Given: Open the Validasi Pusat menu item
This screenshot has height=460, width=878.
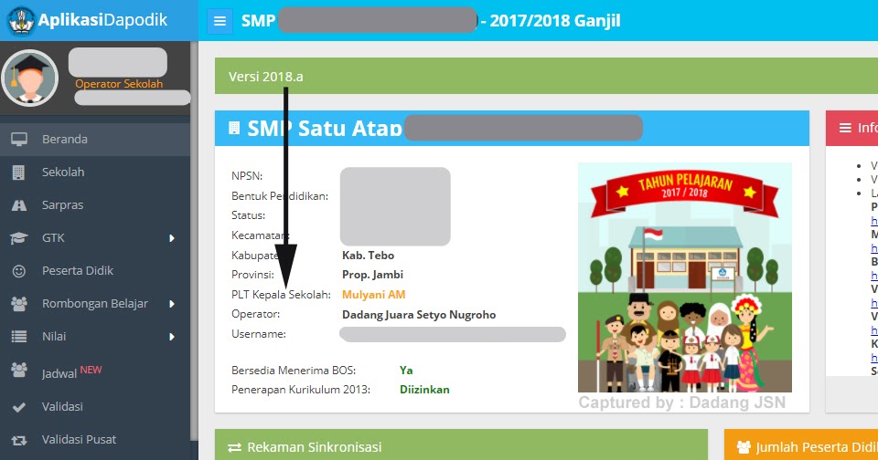Looking at the screenshot, I should tap(94, 440).
